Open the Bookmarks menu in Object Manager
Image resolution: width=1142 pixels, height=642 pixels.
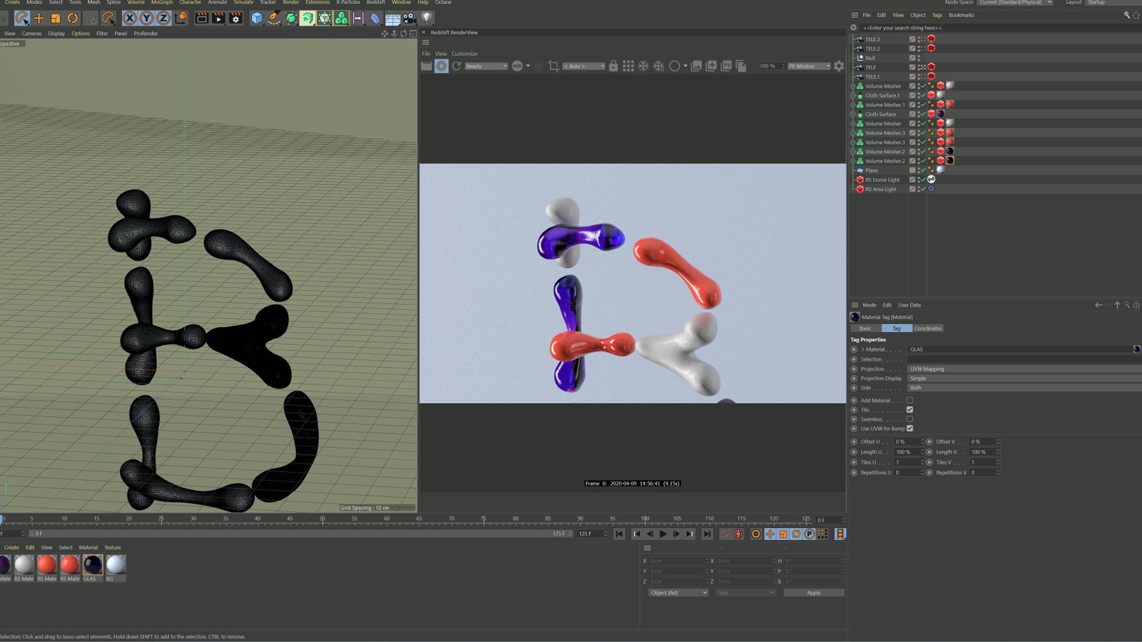(x=961, y=15)
